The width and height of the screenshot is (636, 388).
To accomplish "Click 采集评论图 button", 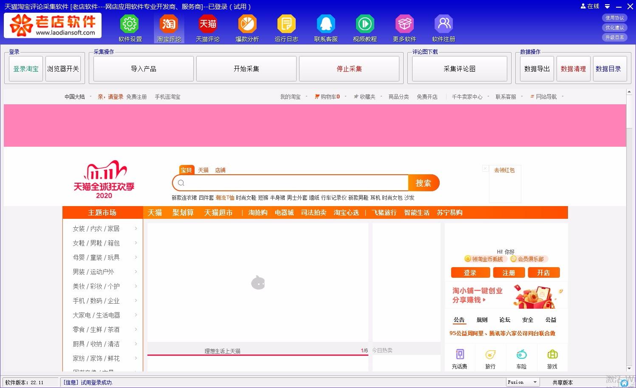I will pos(460,69).
